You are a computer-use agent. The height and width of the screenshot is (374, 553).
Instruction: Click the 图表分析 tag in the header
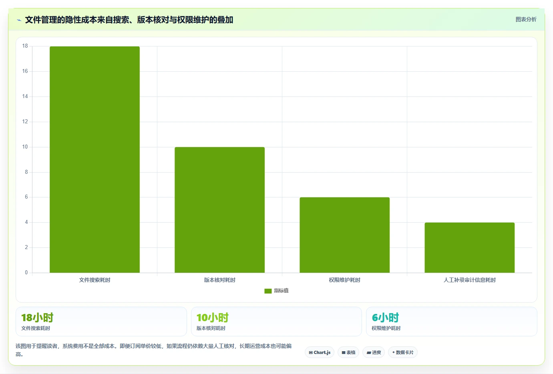tap(526, 19)
